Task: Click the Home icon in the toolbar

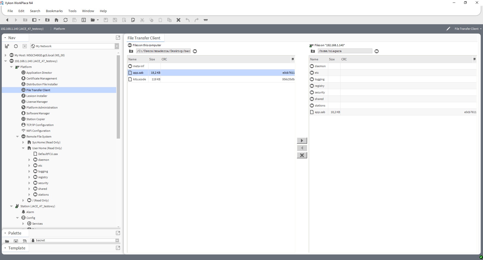Action: pyautogui.click(x=56, y=20)
